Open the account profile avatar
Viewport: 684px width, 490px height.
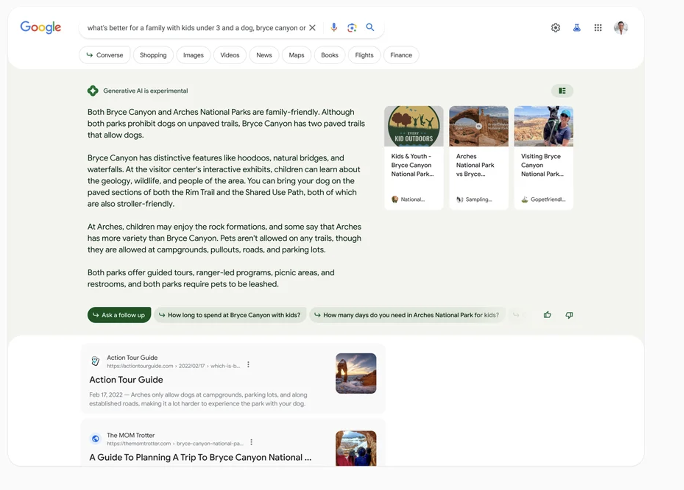click(x=621, y=28)
